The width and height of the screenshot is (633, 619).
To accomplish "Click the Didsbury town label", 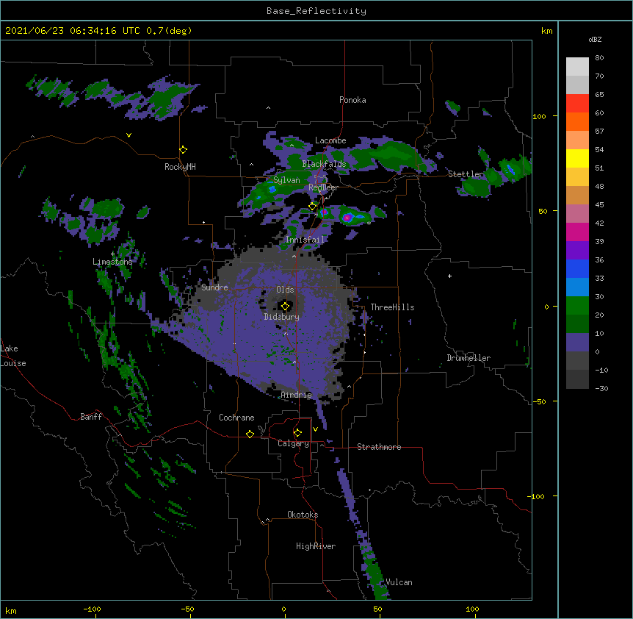I will (282, 317).
